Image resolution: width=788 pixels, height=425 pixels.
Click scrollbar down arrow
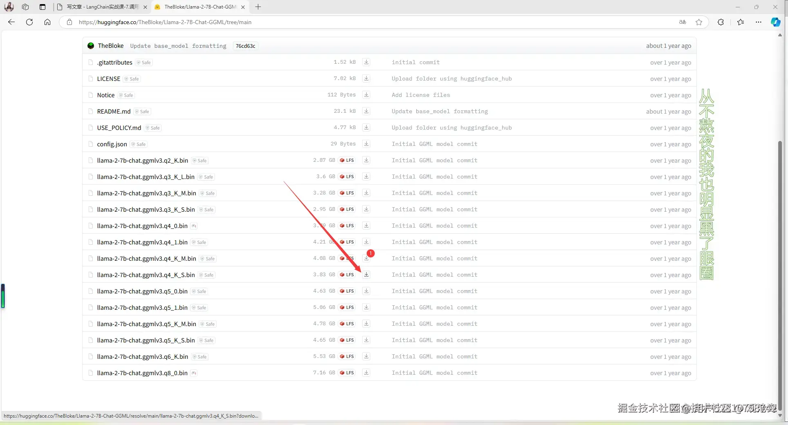coord(780,416)
